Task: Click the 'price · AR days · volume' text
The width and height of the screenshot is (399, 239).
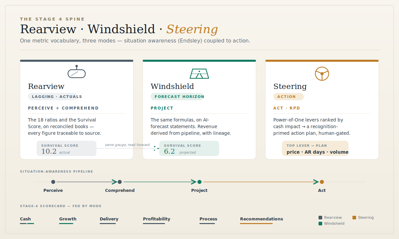Action: pyautogui.click(x=318, y=152)
